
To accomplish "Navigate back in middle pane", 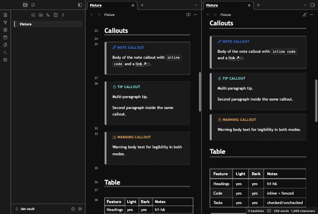I will point(92,14).
